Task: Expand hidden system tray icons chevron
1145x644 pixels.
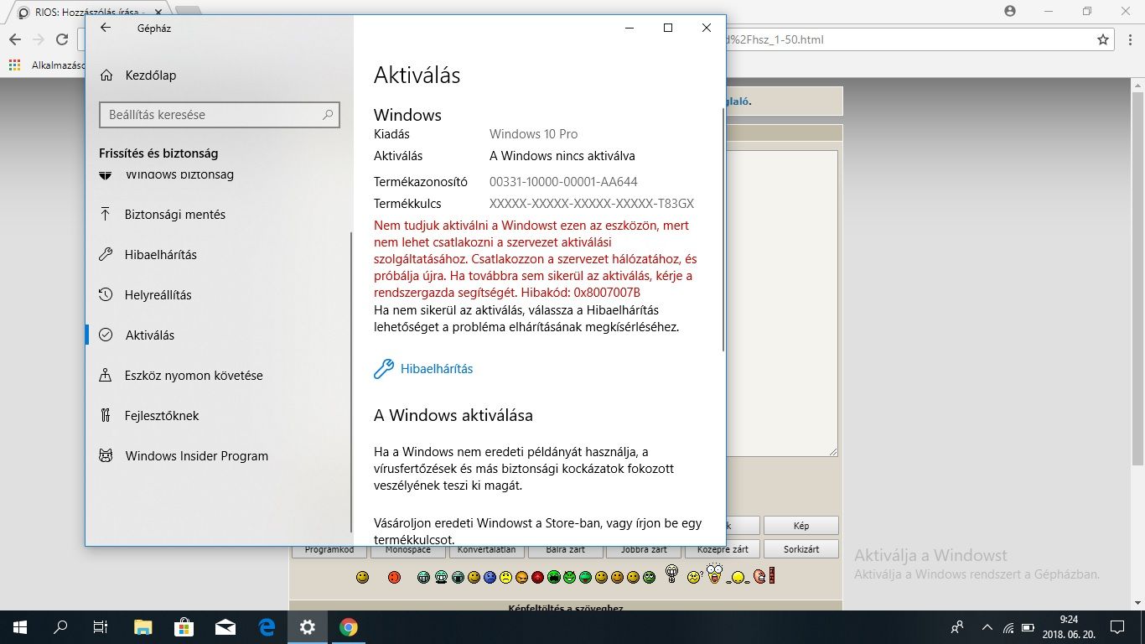Action: click(987, 627)
